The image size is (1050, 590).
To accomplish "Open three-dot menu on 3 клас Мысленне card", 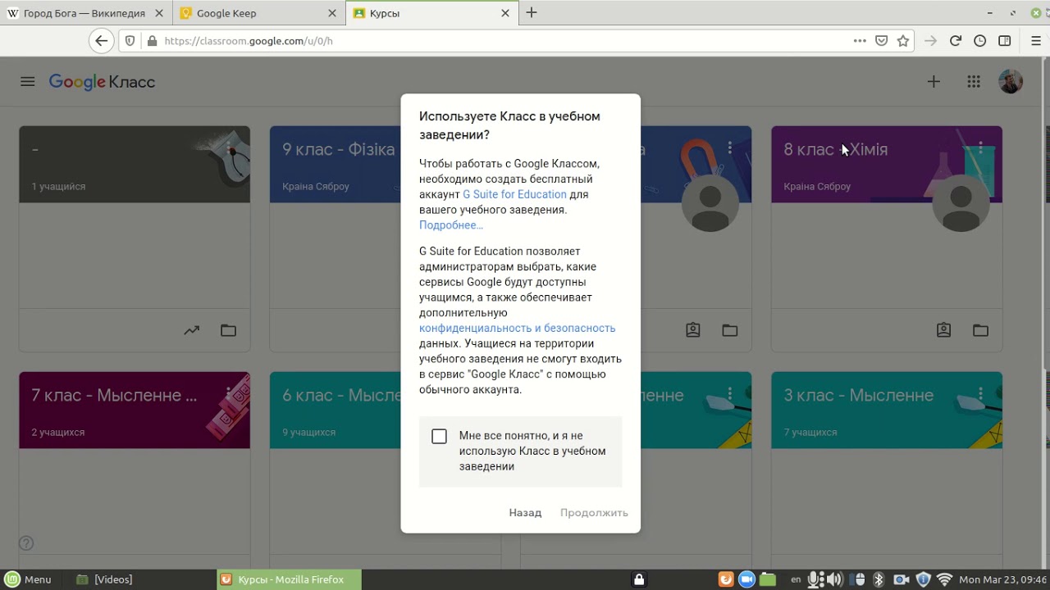I will (980, 394).
